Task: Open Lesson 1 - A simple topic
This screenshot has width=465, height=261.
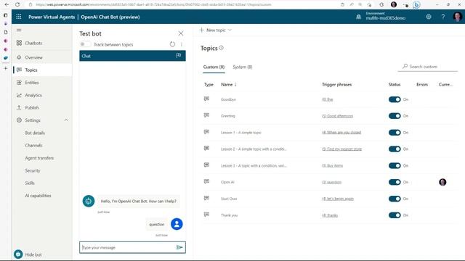Action: (x=241, y=133)
